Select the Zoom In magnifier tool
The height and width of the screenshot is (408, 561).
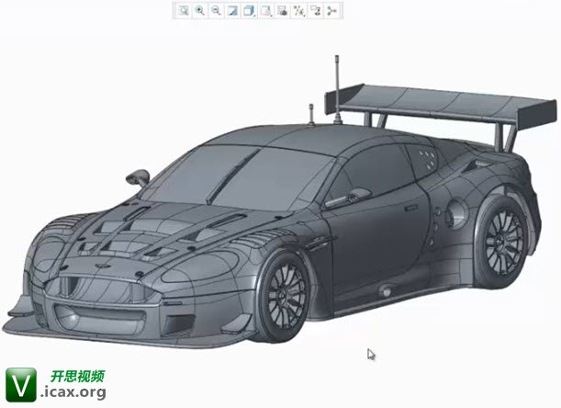(x=199, y=11)
